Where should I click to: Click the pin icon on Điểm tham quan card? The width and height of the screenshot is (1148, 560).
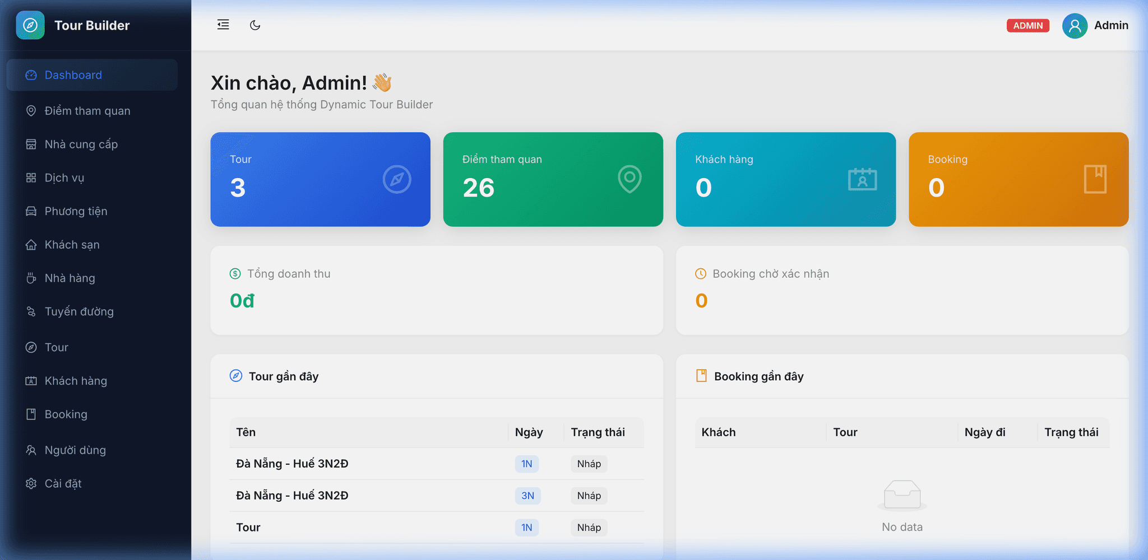629,179
